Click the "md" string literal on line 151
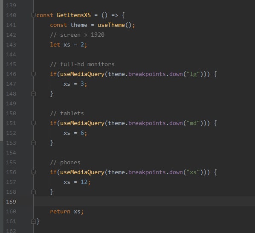The image size is (255, 233). pyautogui.click(x=193, y=123)
